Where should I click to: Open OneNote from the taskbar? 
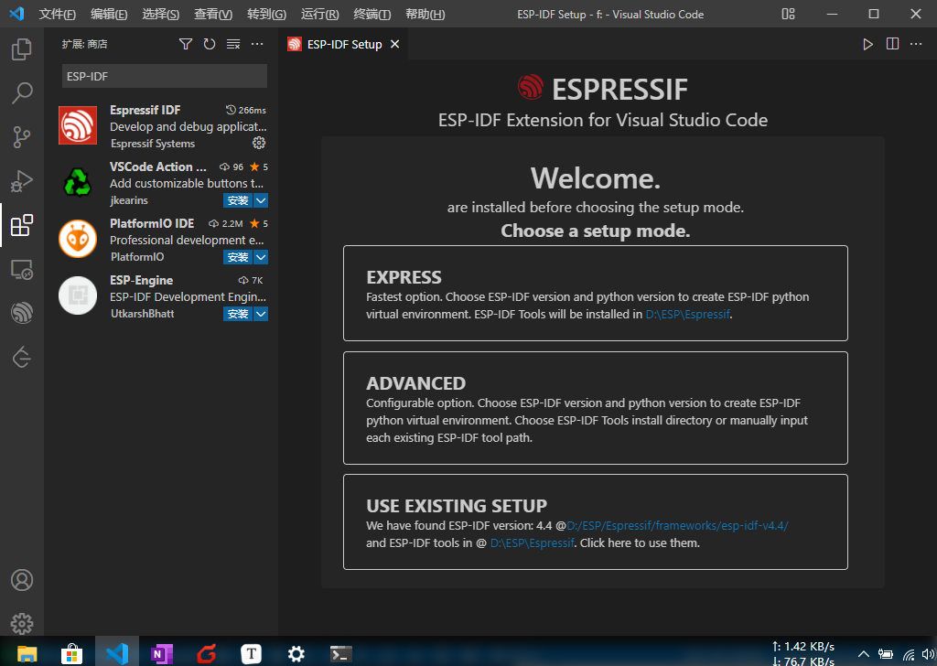(161, 653)
